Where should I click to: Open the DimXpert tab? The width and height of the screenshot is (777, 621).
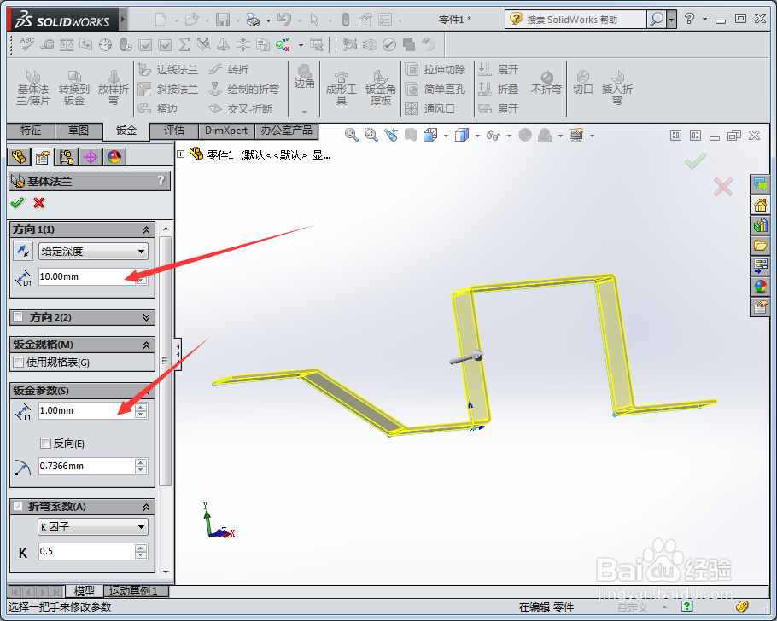[x=226, y=131]
